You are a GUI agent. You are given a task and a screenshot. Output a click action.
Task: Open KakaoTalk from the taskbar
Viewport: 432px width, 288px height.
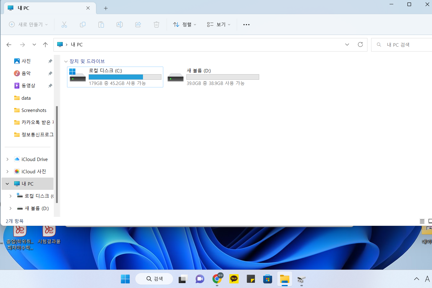tap(234, 279)
